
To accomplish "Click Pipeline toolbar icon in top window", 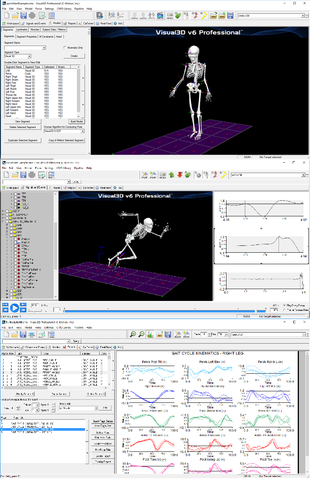I will [52, 15].
